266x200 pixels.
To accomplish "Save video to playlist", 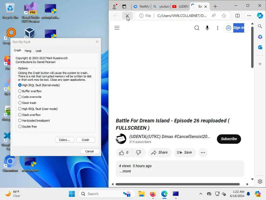I will (x=185, y=153).
